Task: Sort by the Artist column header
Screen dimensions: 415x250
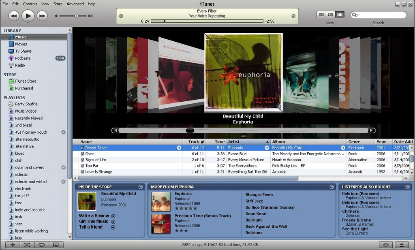Action: click(x=248, y=142)
